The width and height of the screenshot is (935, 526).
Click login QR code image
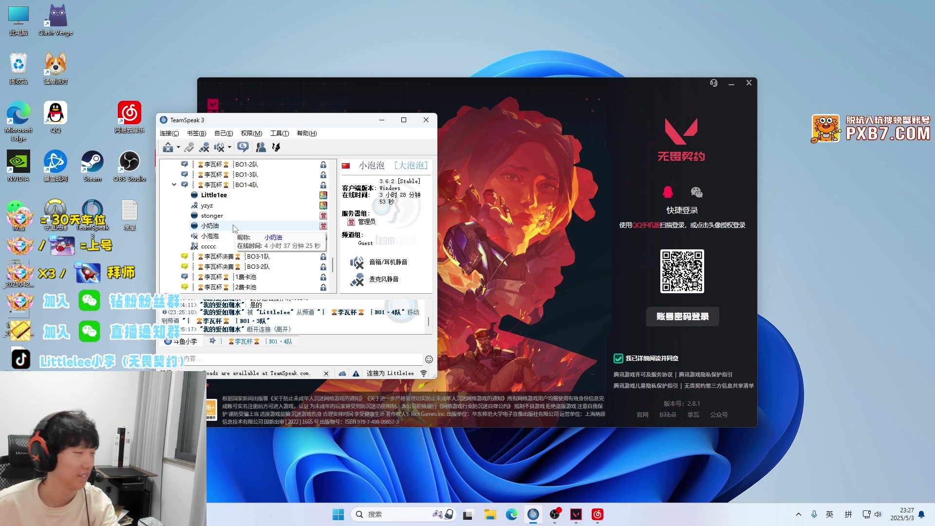pos(682,271)
